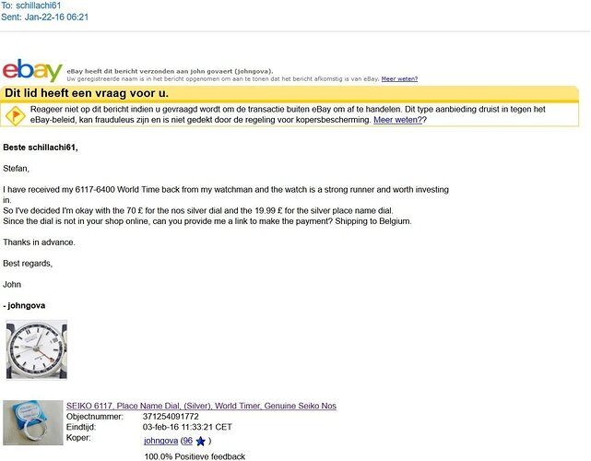Screen dimensions: 591x461
Task: Open the listing item thumbnail image
Action: 33,422
